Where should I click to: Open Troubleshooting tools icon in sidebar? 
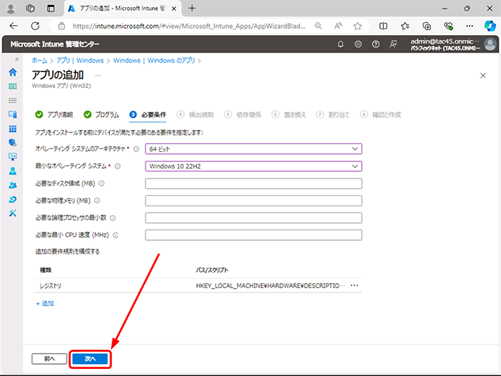13,213
